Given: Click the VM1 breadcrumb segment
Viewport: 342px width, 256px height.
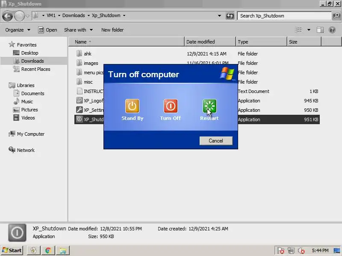Looking at the screenshot, I should coord(51,15).
